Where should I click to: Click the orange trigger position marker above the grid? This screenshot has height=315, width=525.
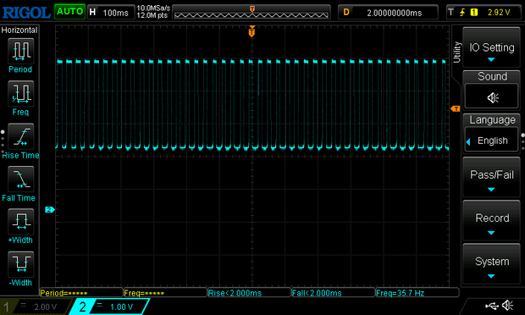(251, 32)
